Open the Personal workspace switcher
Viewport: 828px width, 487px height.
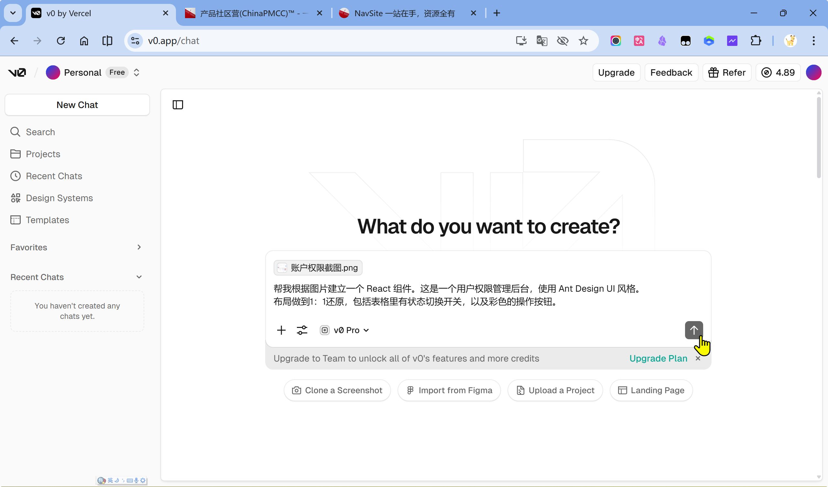136,72
